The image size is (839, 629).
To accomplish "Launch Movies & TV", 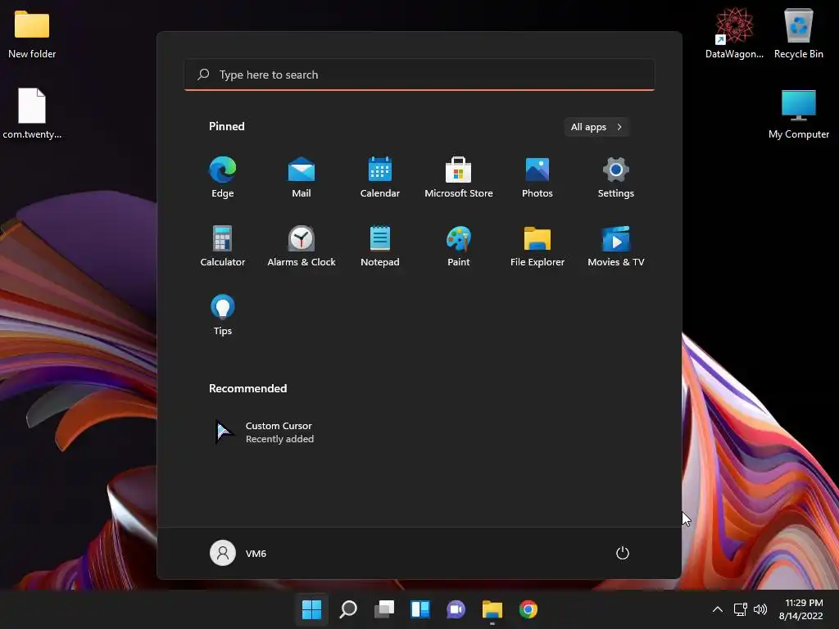I will click(x=616, y=246).
